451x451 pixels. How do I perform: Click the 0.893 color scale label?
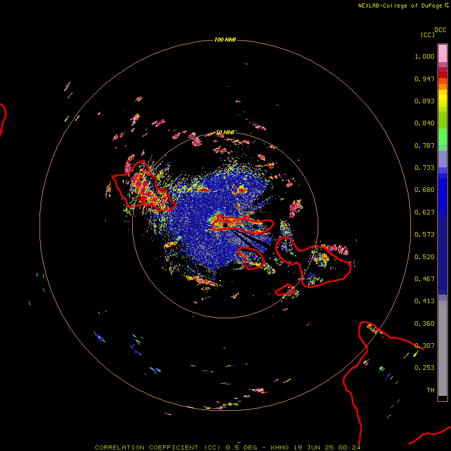tap(424, 101)
